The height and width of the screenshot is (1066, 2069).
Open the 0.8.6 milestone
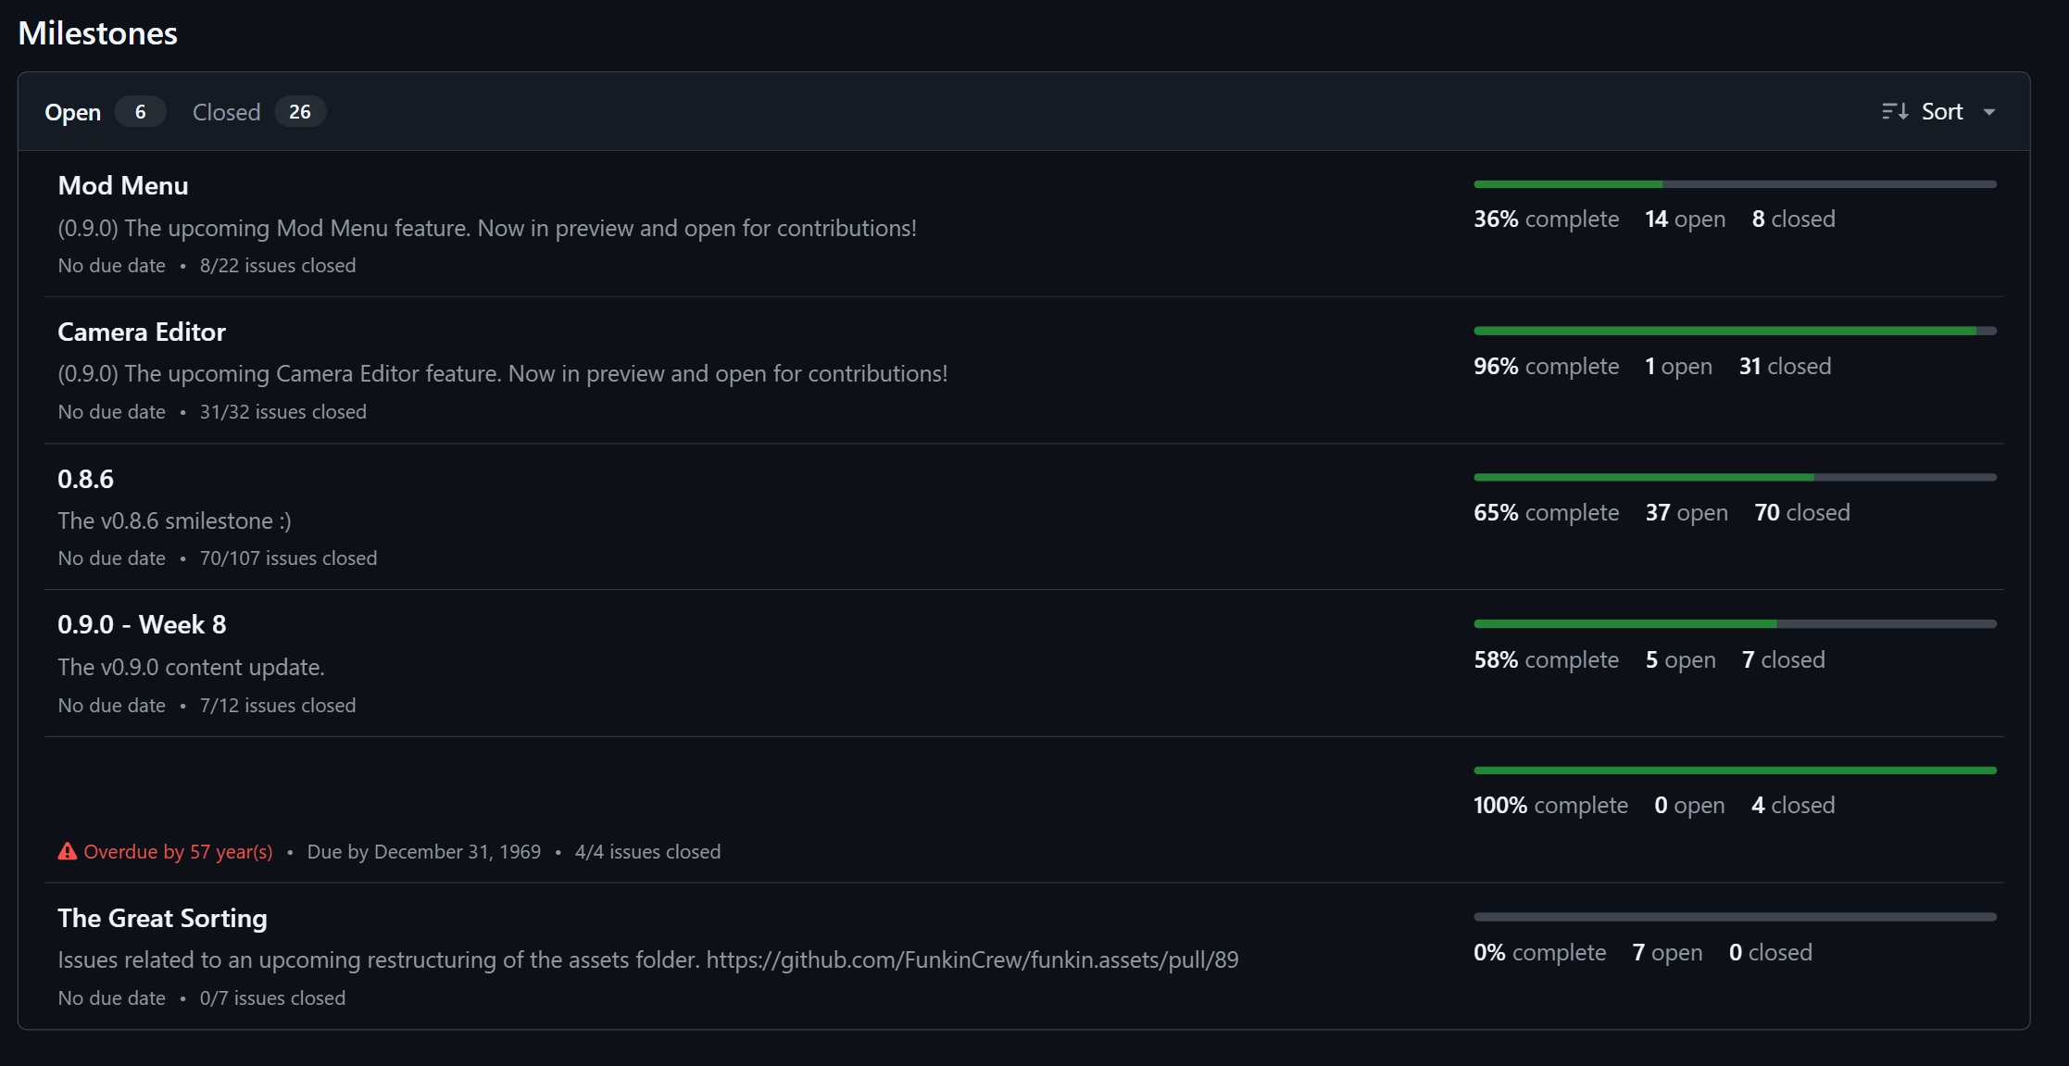[85, 479]
